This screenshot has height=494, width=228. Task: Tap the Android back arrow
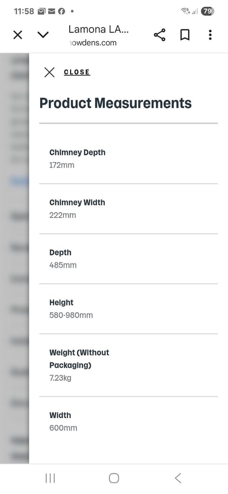[x=178, y=478]
